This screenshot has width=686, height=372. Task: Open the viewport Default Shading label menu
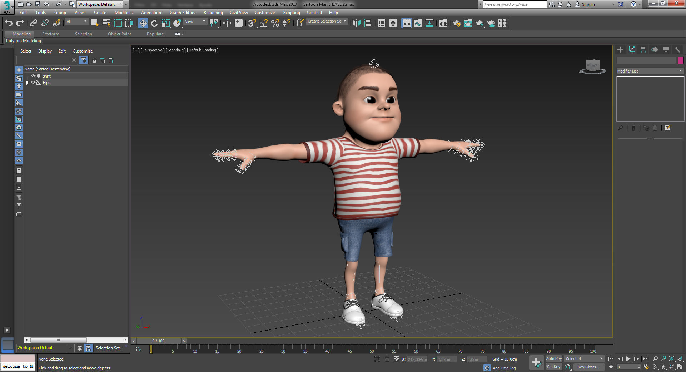click(203, 50)
